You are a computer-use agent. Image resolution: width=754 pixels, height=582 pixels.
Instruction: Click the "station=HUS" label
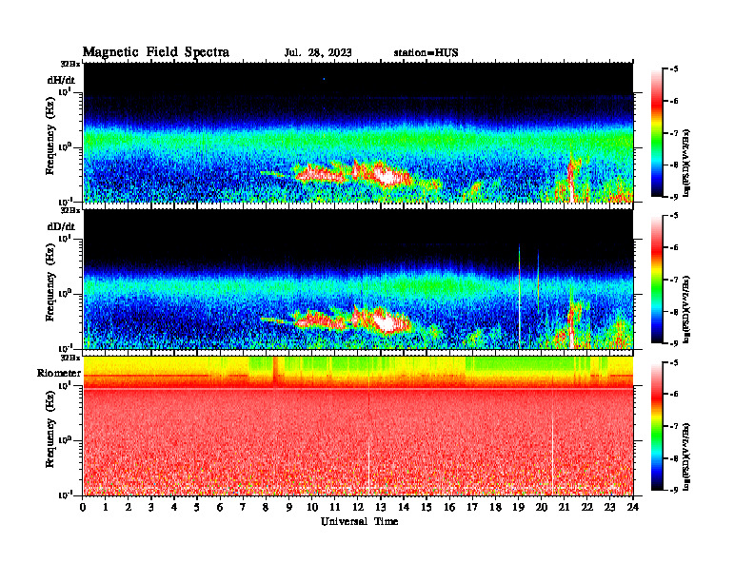[x=426, y=53]
